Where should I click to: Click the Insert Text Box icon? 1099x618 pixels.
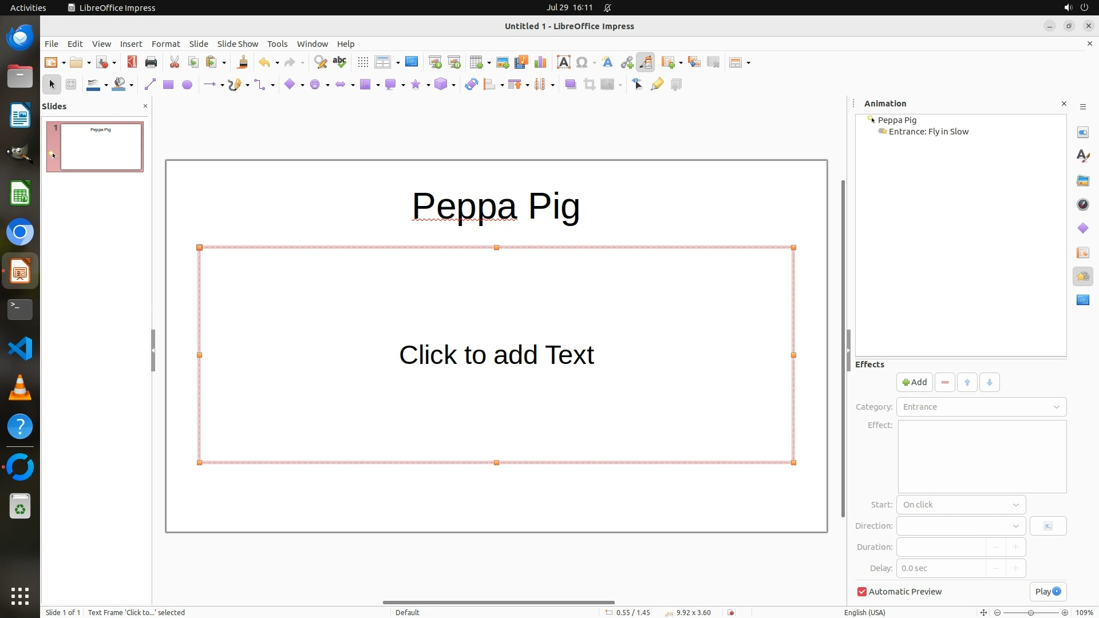pyautogui.click(x=563, y=62)
